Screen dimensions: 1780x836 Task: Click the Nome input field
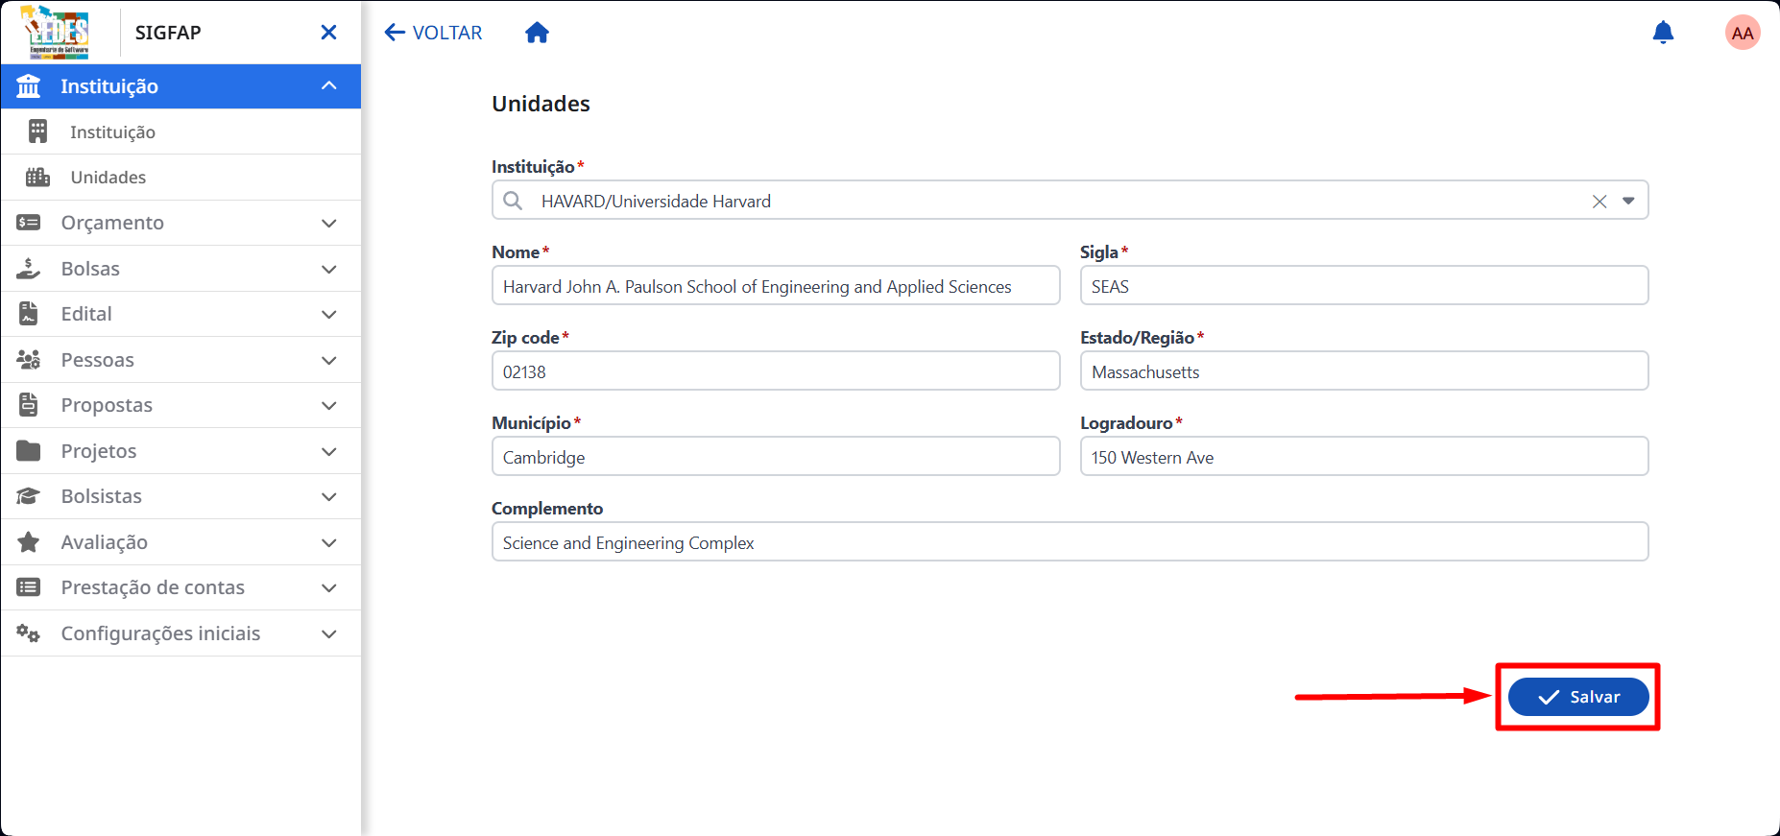776,286
